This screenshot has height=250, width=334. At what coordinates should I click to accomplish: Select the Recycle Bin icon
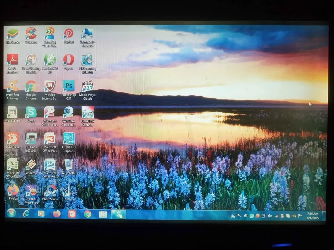[x=69, y=167]
